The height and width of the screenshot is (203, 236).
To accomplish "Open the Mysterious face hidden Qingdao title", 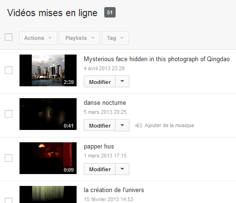I will pos(157,59).
